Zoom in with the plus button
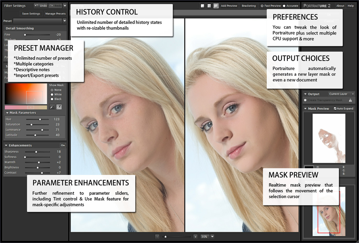Viewport: 359px width, 243px height. pos(195,237)
